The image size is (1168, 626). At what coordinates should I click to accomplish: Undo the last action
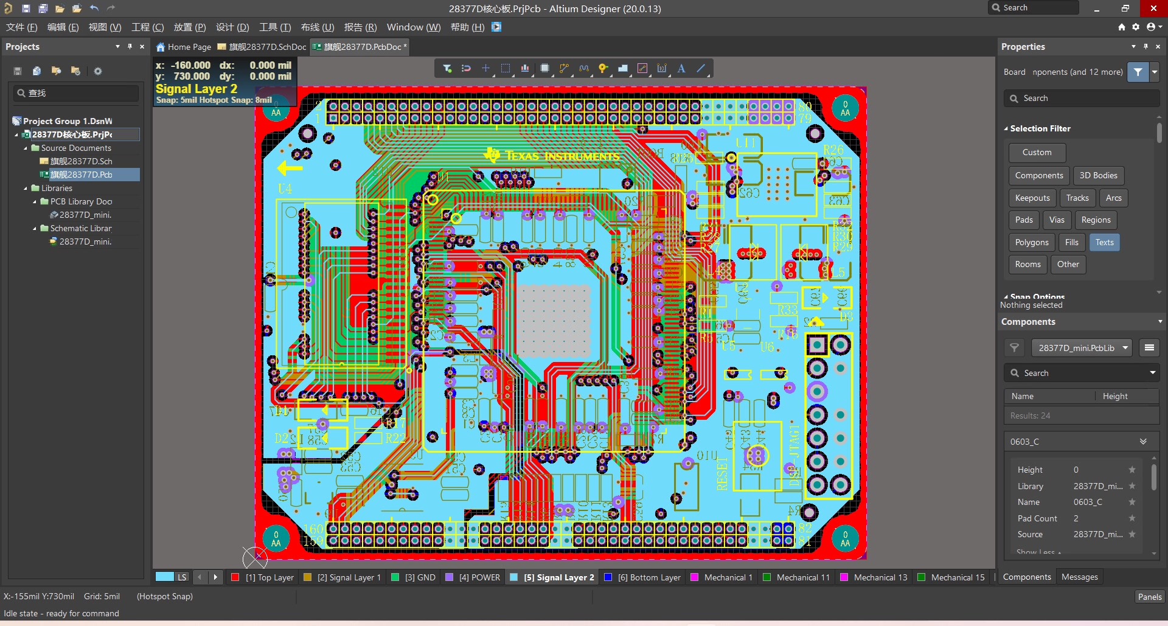pos(94,9)
